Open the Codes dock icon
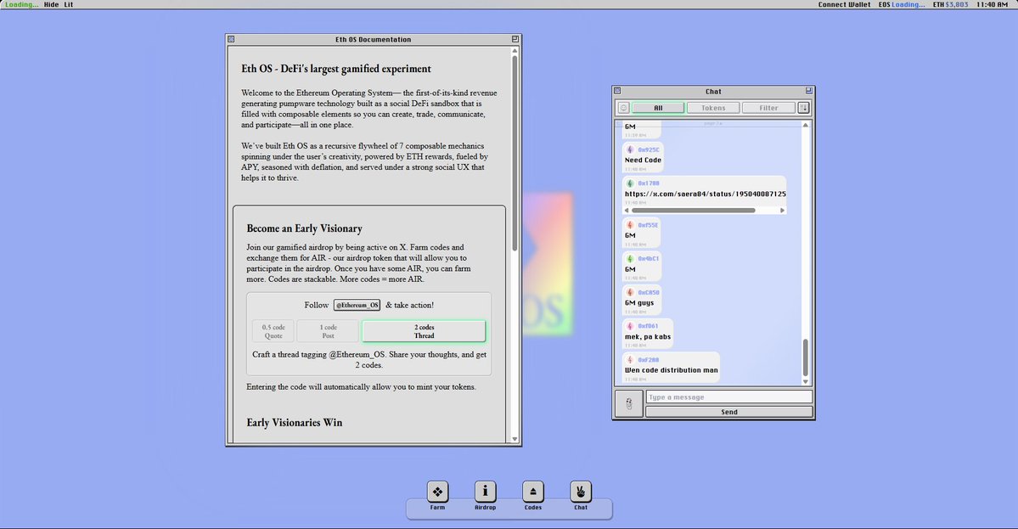1018x529 pixels. [x=533, y=492]
